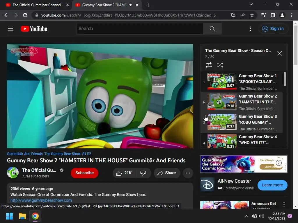Click the search magnifier button

(212, 29)
